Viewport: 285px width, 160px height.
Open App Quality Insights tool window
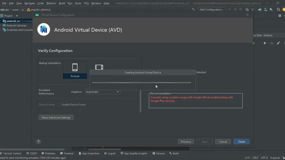[134, 153]
